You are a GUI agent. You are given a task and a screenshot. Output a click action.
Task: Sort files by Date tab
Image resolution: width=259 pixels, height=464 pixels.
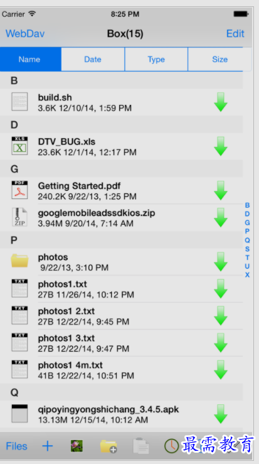93,59
